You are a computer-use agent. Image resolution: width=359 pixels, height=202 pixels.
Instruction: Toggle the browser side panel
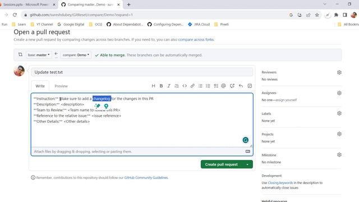345,15
